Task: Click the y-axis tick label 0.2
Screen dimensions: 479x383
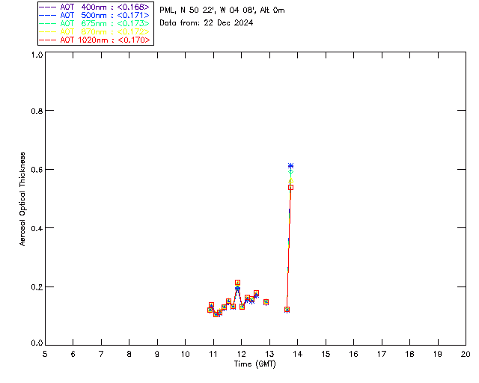Action: (37, 287)
